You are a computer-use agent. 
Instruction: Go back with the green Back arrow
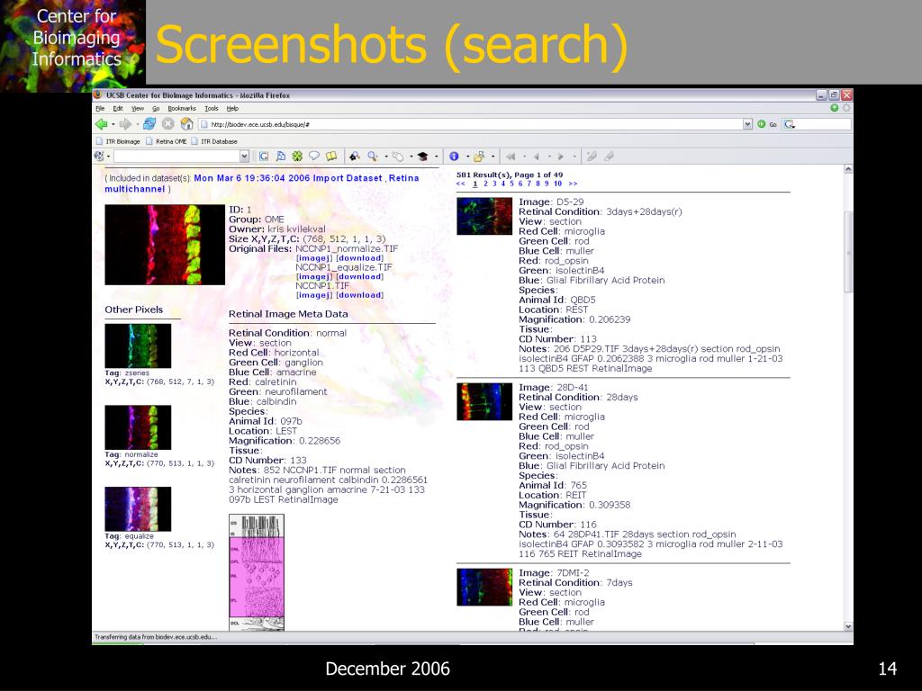click(x=101, y=124)
